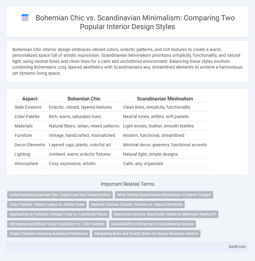Open Integrating Boho and Scandi Styles tag
Screen dimensions: 255x261
tap(146, 234)
